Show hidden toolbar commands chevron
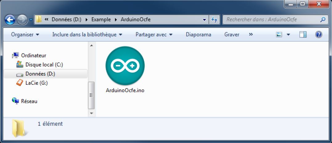The image size is (332, 143). click(251, 34)
